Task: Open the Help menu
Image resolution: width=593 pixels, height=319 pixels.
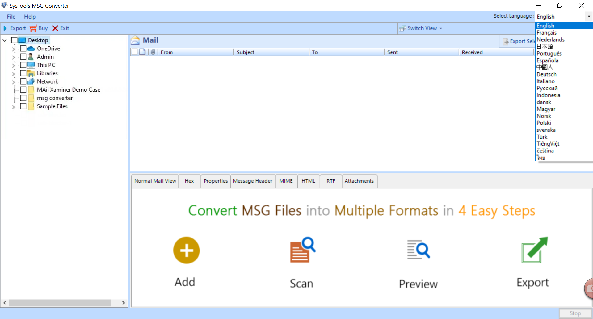Action: (30, 17)
